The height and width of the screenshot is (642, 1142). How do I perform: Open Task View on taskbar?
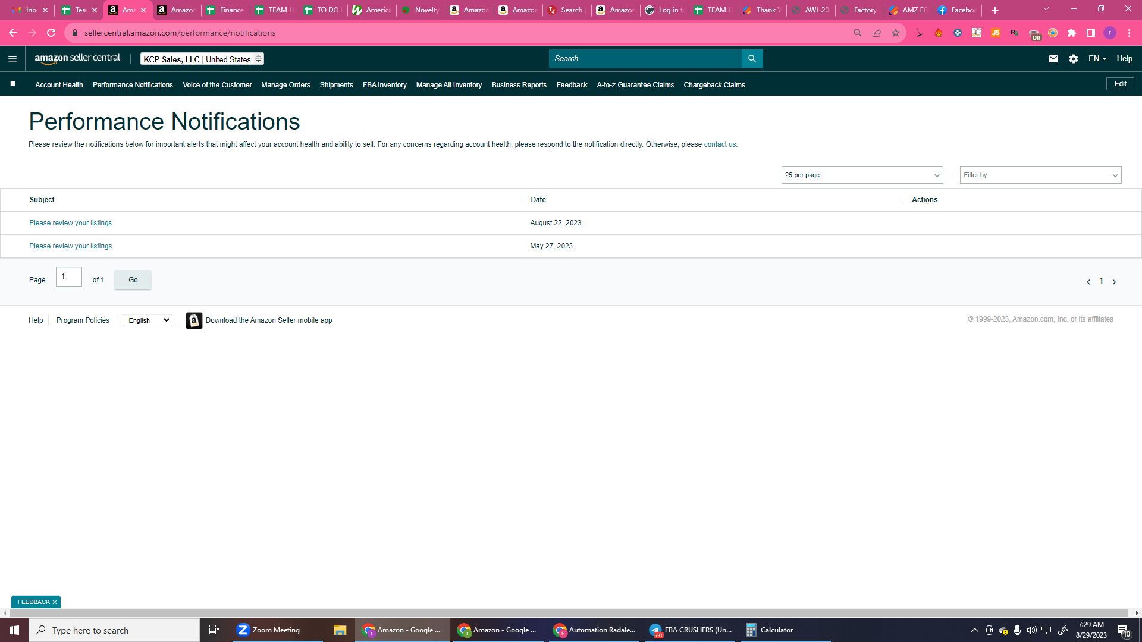click(x=214, y=630)
